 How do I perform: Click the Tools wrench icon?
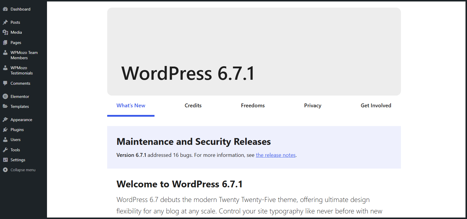[5, 150]
